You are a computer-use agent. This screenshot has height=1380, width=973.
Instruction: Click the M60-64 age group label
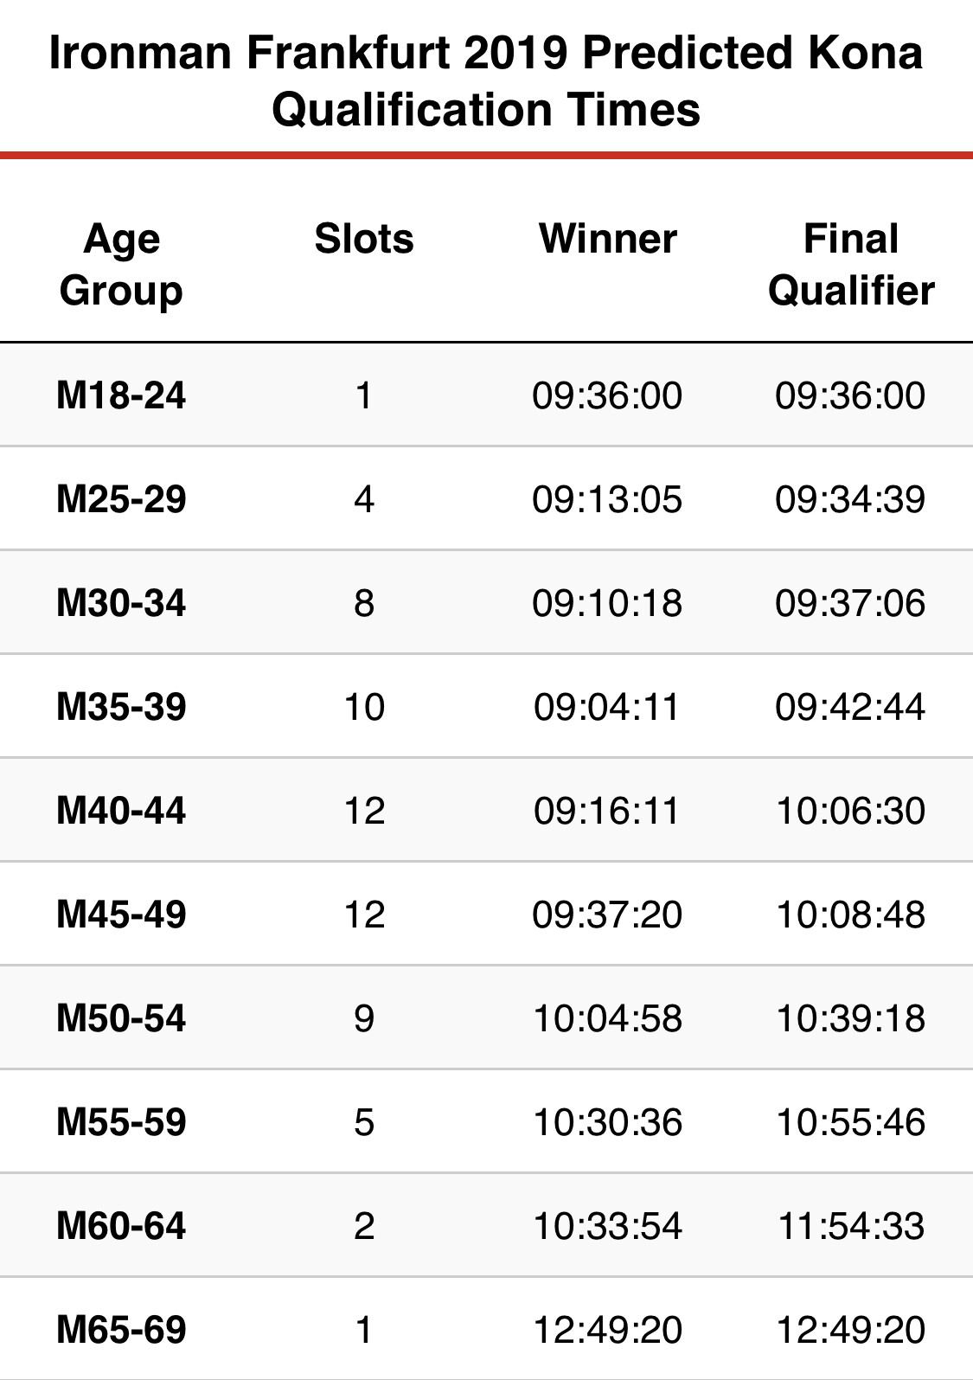121,1226
